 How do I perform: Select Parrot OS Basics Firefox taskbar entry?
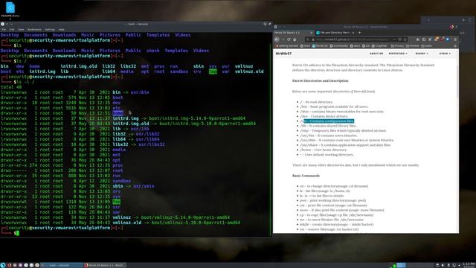[105, 265]
